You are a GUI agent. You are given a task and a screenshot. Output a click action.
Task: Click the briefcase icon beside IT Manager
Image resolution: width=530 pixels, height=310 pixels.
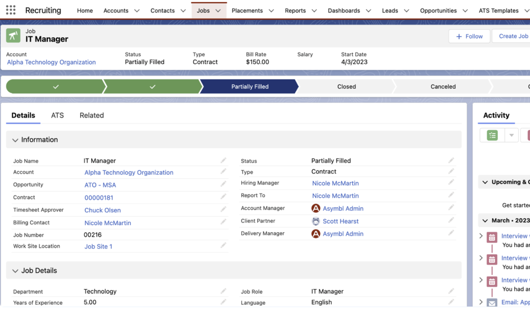click(x=14, y=36)
